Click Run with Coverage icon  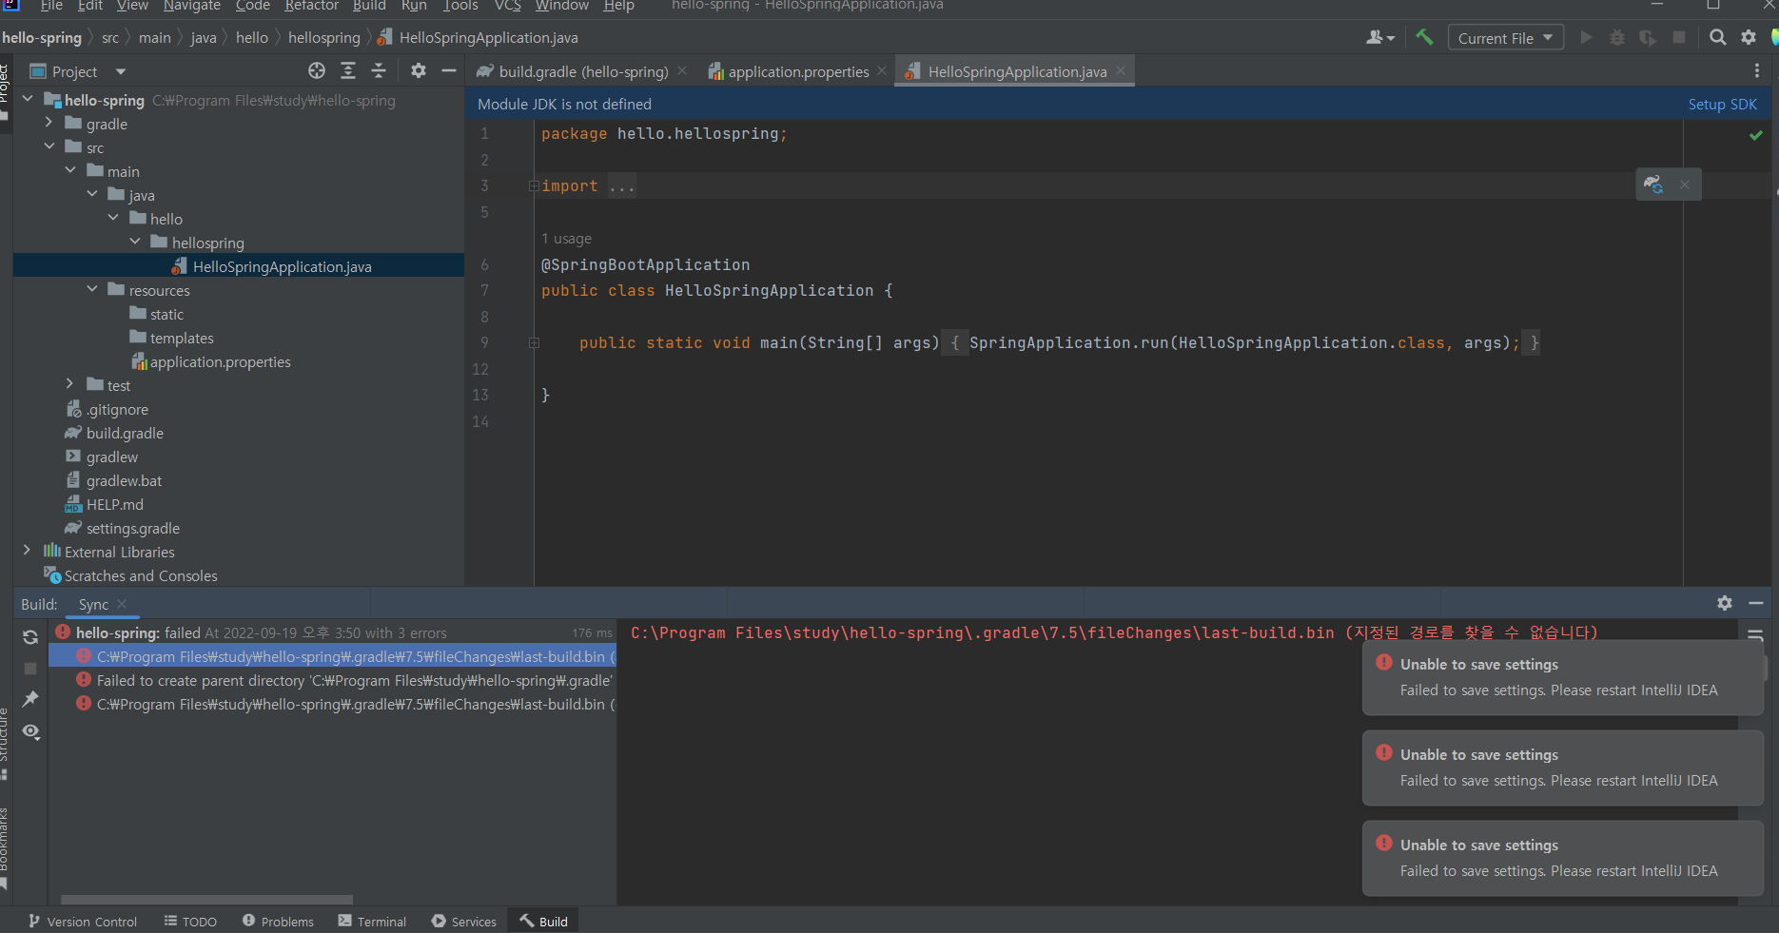(1648, 37)
